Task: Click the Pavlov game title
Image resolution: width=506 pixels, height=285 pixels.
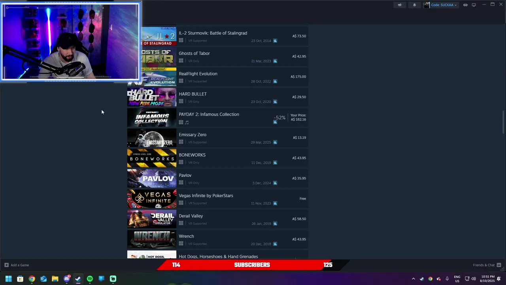Action: click(185, 175)
